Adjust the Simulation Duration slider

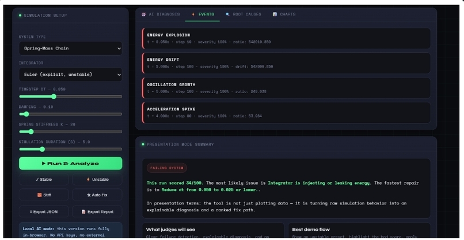click(70, 149)
